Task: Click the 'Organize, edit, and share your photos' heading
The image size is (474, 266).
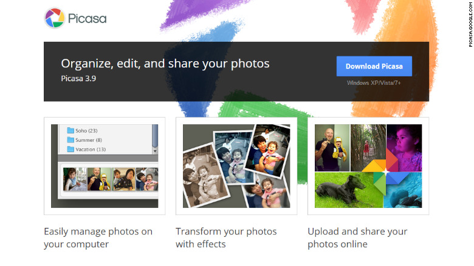Action: coord(165,64)
